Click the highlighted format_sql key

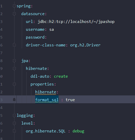click(x=47, y=100)
